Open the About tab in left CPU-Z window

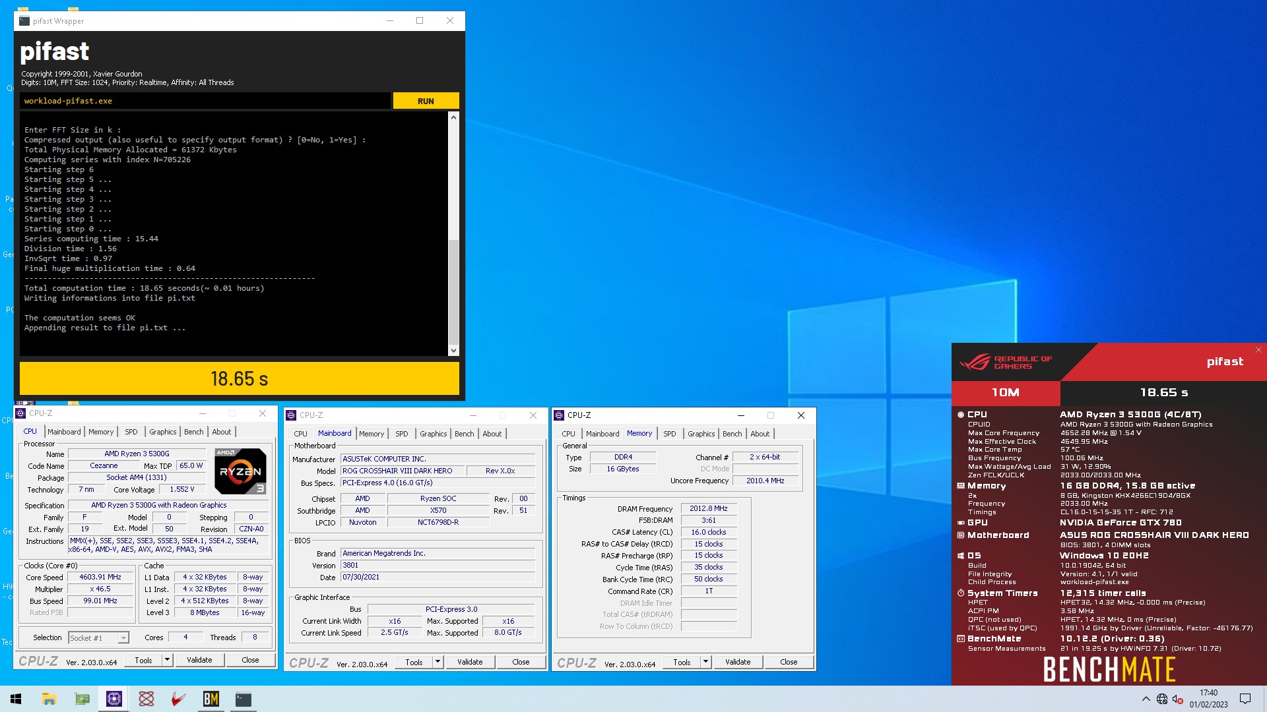[222, 432]
